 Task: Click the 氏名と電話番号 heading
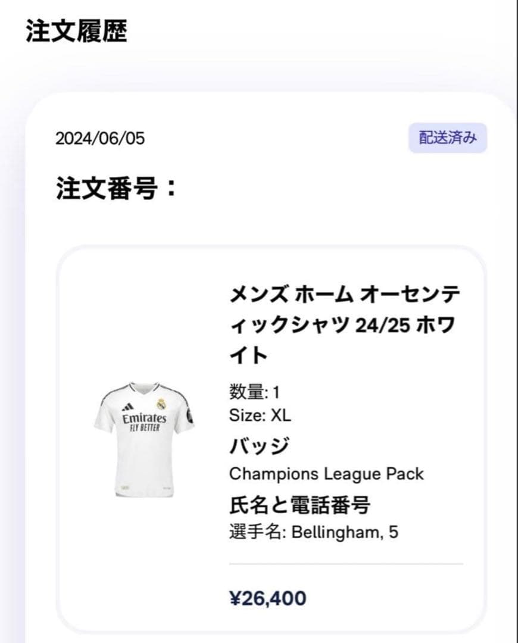tap(299, 505)
